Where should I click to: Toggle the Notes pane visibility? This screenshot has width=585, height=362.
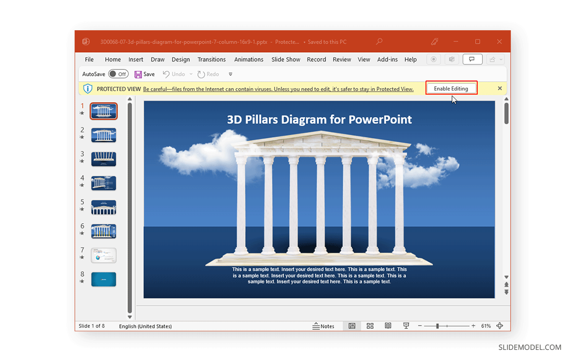click(325, 326)
